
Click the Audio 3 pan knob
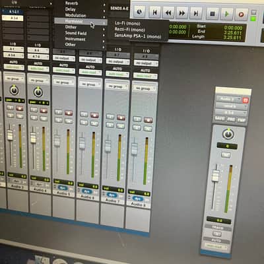[x=14, y=90]
